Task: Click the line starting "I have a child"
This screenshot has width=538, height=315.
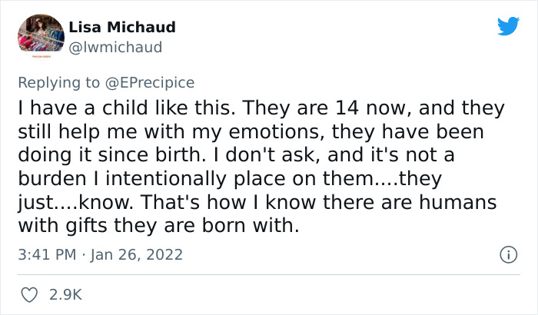Action: [261, 108]
